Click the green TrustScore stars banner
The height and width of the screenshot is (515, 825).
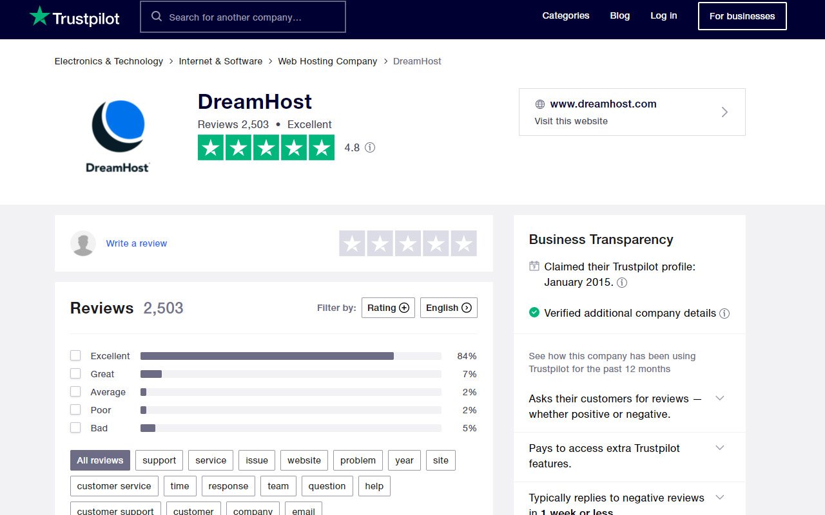tap(266, 147)
